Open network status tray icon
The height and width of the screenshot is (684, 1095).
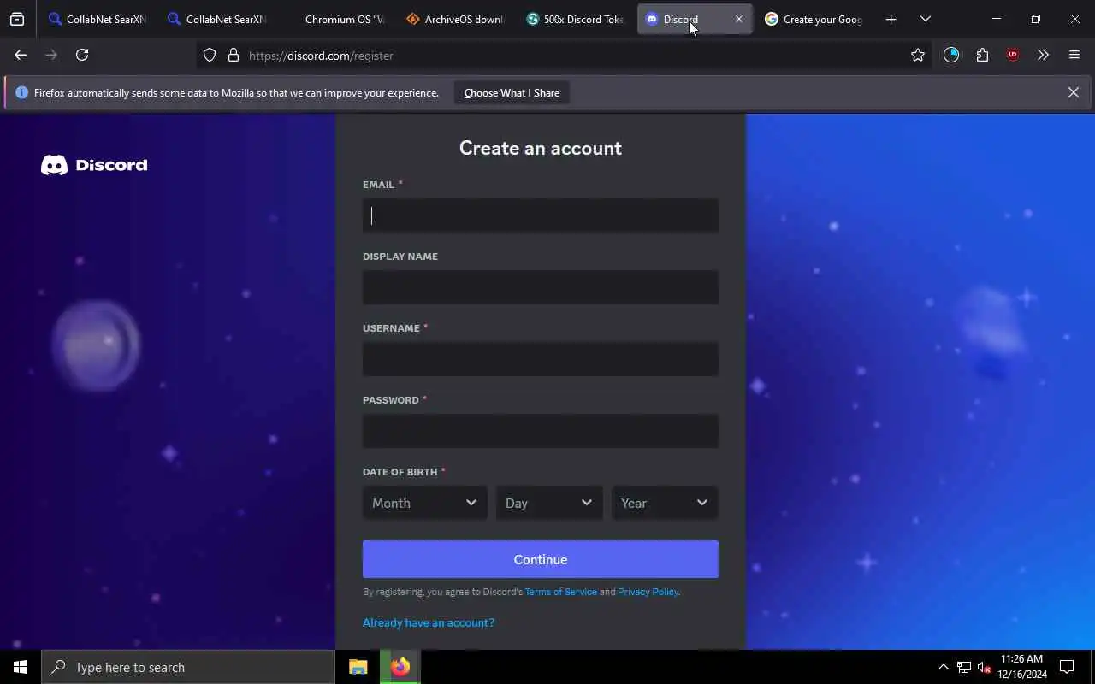coord(964,667)
